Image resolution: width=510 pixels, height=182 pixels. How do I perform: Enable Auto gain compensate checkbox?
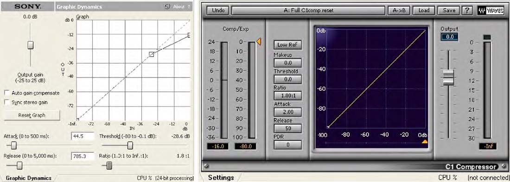(x=7, y=93)
